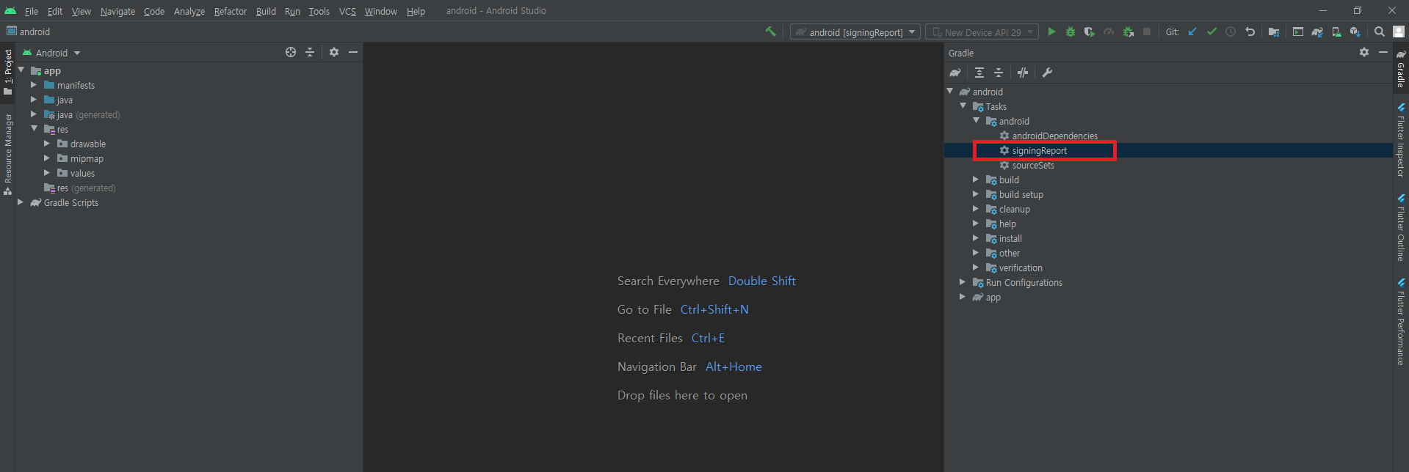The width and height of the screenshot is (1409, 472).
Task: Open Project panel gear settings
Action: tap(334, 52)
